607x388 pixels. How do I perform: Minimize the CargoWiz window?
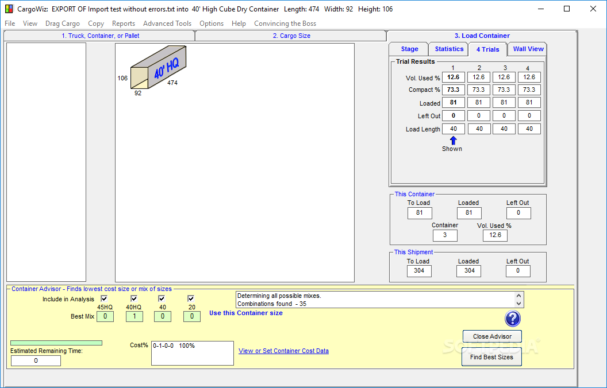coord(540,9)
